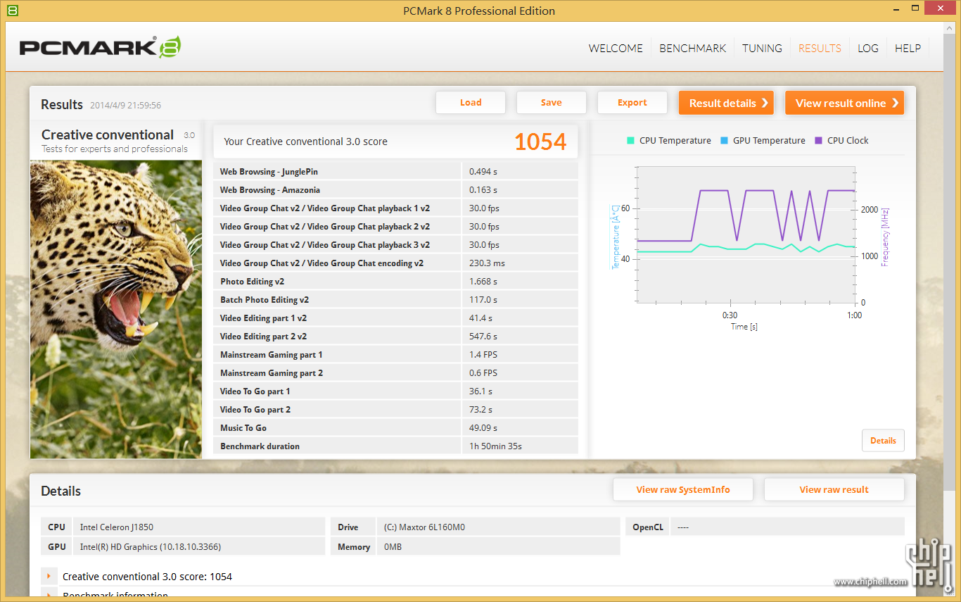Screen dimensions: 961x602
Task: Select the Video To Go part 2 row
Action: [x=395, y=410]
